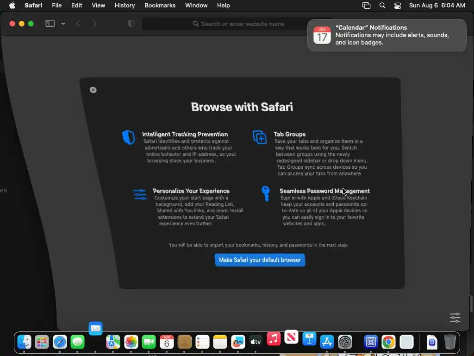474x356 pixels.
Task: Open the Window menu
Action: (x=196, y=5)
